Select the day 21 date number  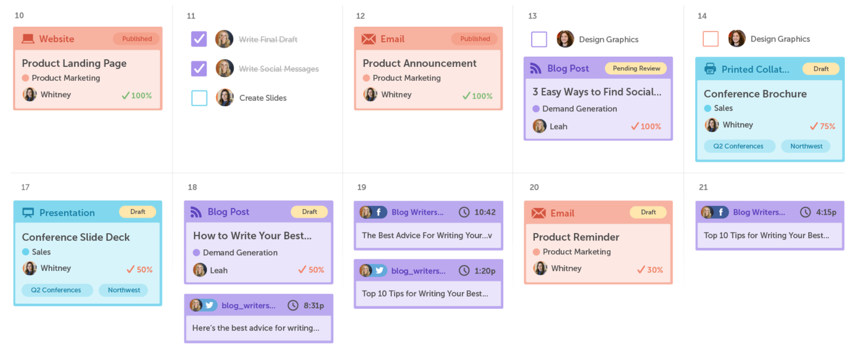click(704, 187)
